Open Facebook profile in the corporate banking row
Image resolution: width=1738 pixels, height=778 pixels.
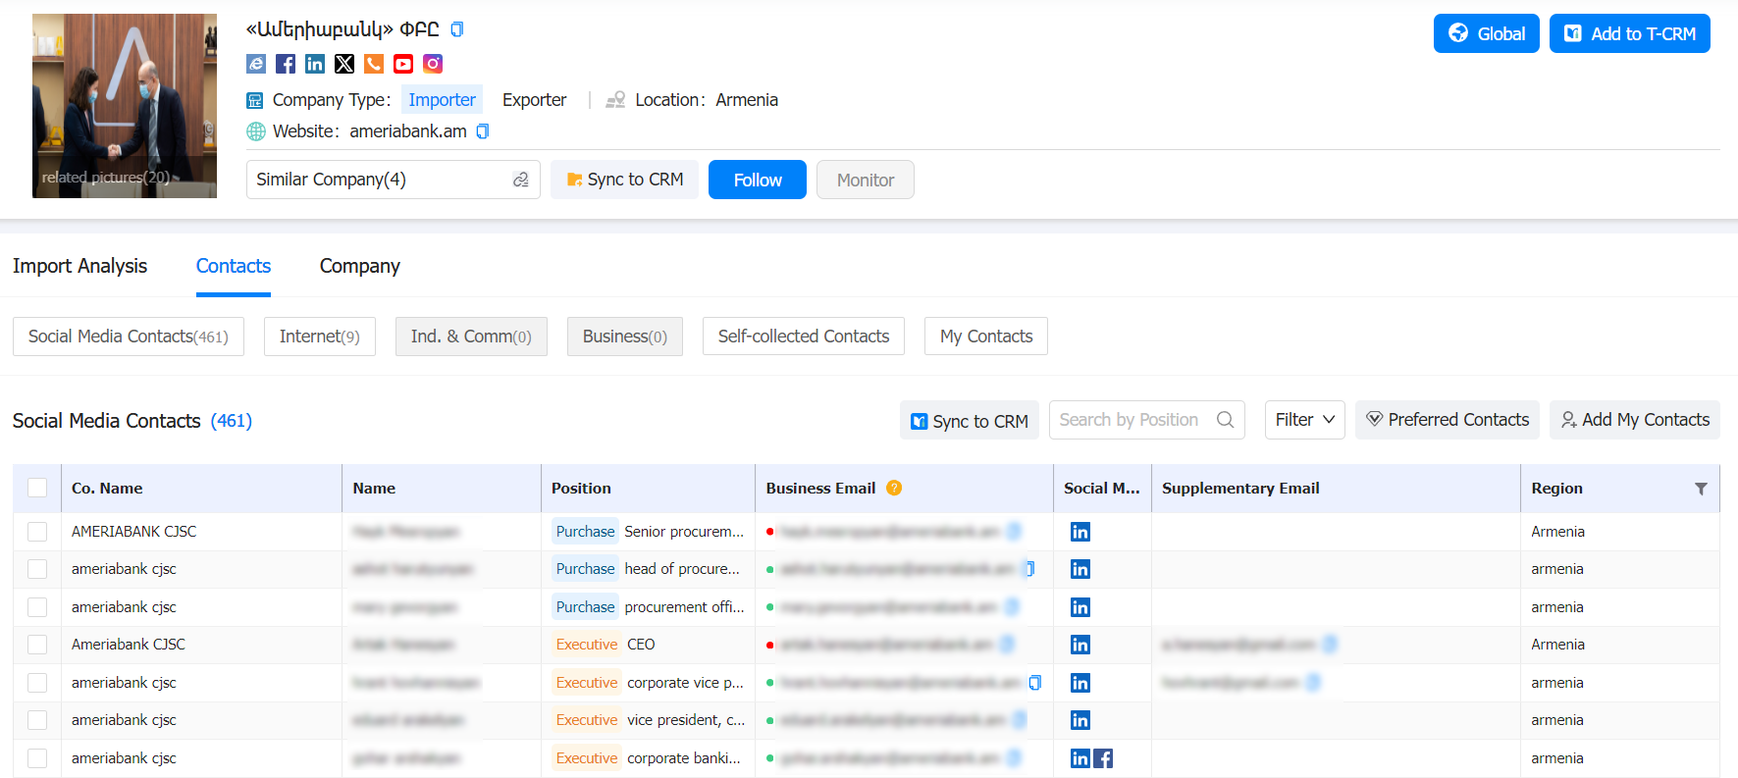1103,758
